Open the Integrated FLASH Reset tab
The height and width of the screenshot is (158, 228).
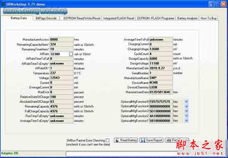(x=119, y=18)
